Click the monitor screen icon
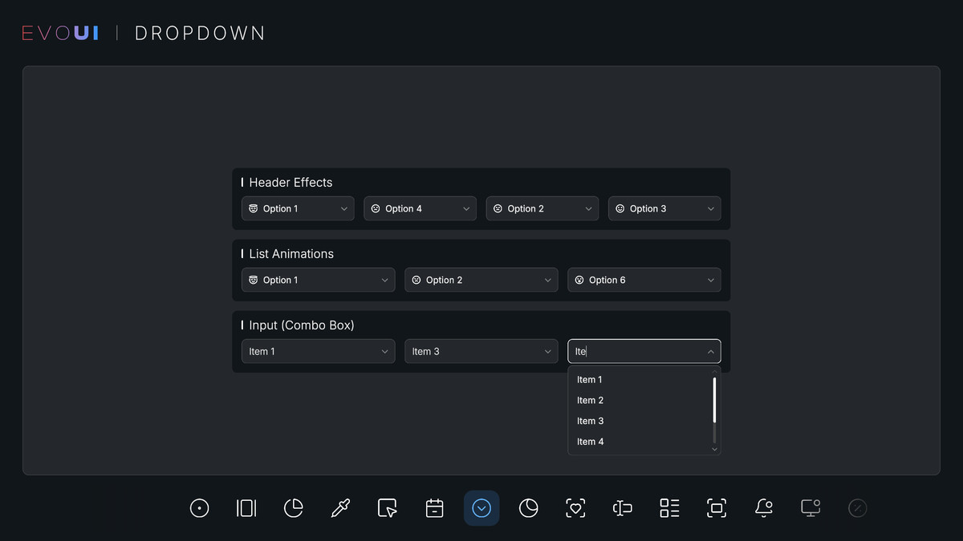963x541 pixels. pyautogui.click(x=810, y=507)
